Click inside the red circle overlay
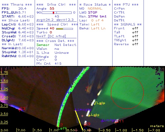The width and height of the screenshot is (165, 132). 127,92
